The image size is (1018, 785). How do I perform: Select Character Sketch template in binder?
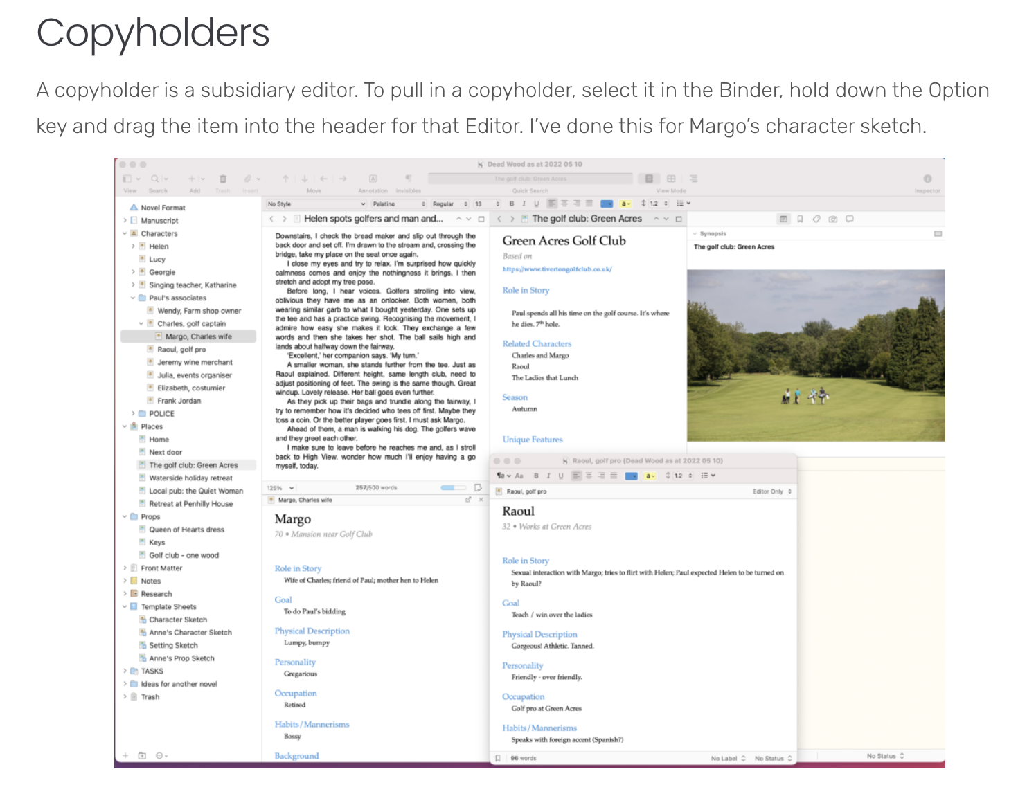(x=178, y=620)
